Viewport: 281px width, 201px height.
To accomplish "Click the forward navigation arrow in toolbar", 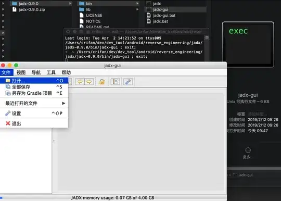I will click(x=89, y=82).
